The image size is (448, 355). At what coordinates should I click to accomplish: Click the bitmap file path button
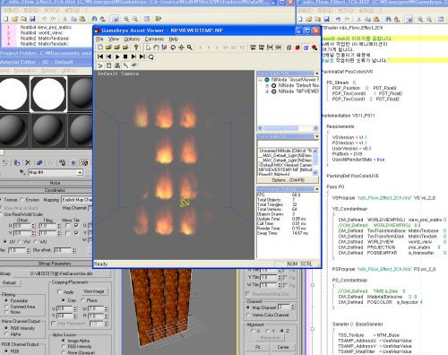click(61, 273)
